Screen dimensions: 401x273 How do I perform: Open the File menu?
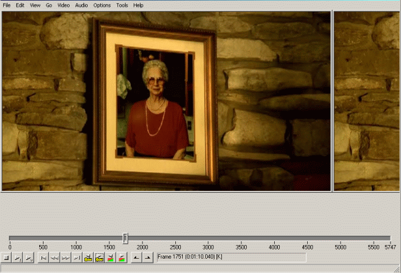point(6,5)
